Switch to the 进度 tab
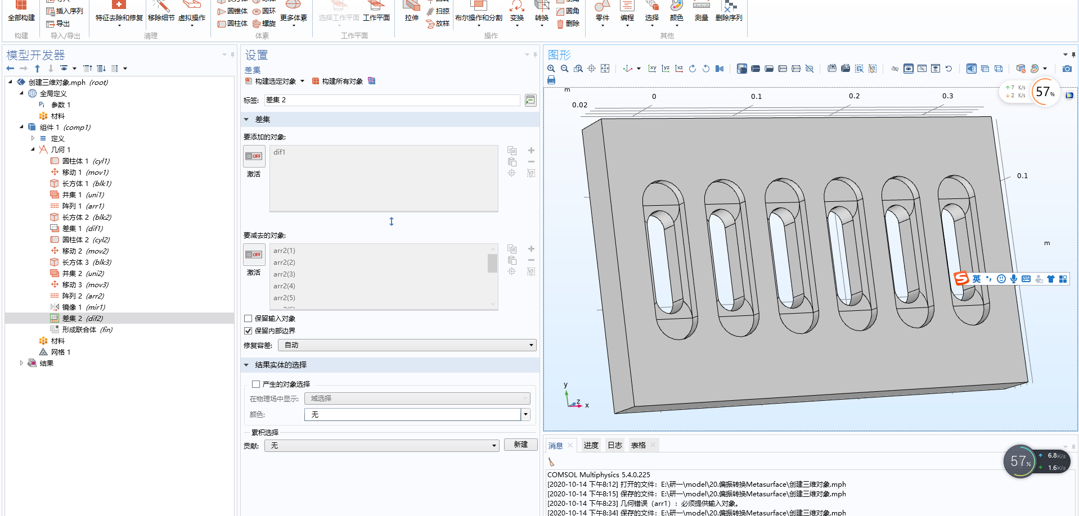The image size is (1079, 516). [591, 445]
